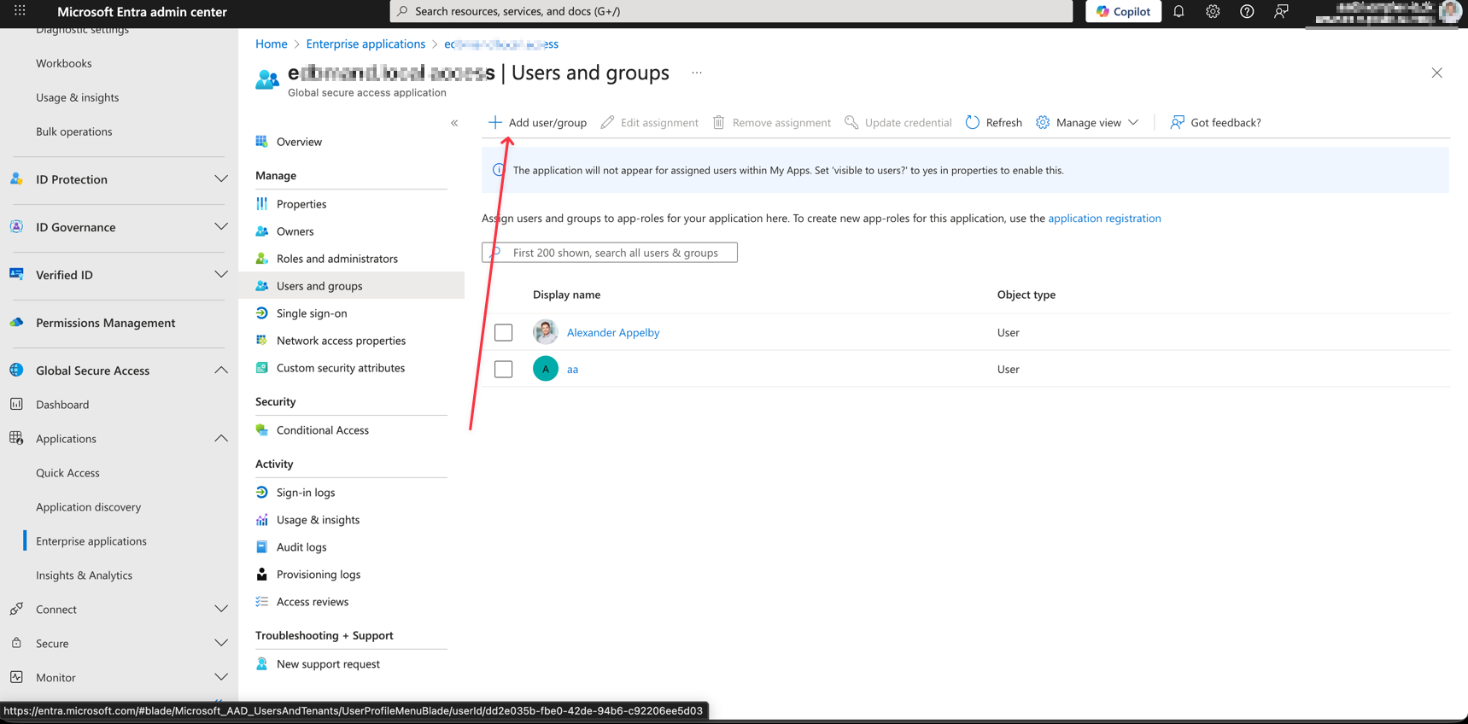Open Alexander Appelby user profile link

point(612,332)
